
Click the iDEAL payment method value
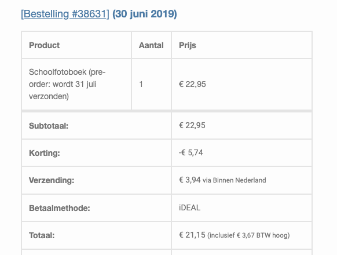pyautogui.click(x=189, y=207)
